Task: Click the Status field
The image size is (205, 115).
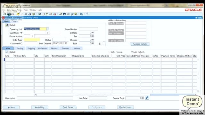Action: click(59, 40)
